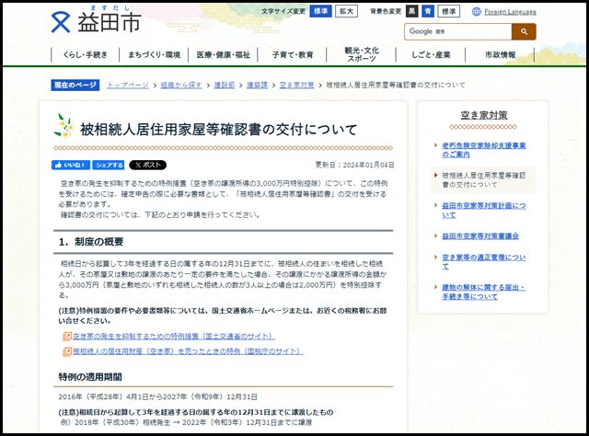Go to トップページ breadcrumb link
589x436 pixels.
click(x=128, y=86)
